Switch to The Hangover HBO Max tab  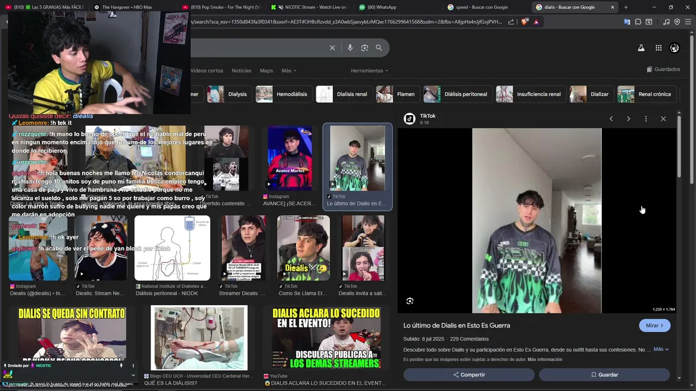pyautogui.click(x=133, y=7)
